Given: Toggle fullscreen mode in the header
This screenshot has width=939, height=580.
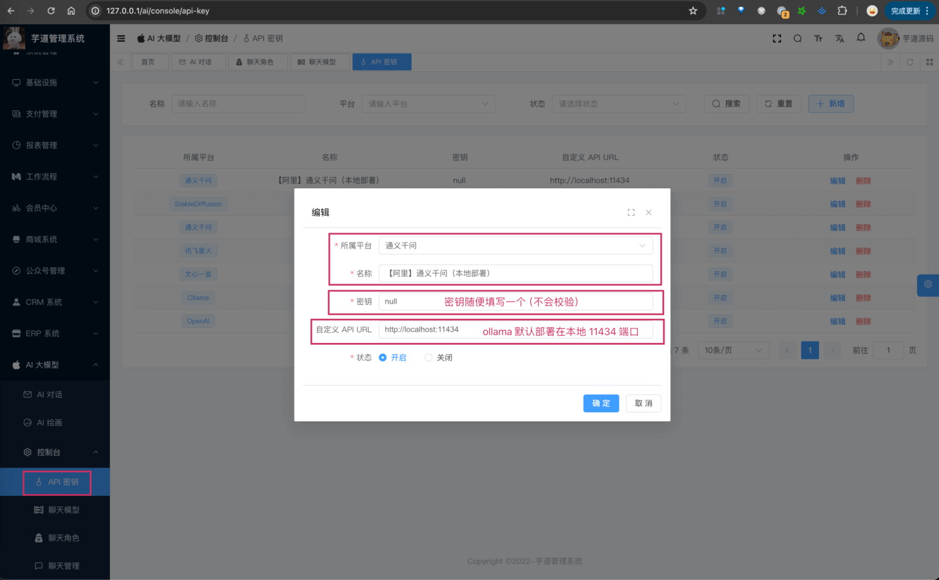Looking at the screenshot, I should 777,38.
